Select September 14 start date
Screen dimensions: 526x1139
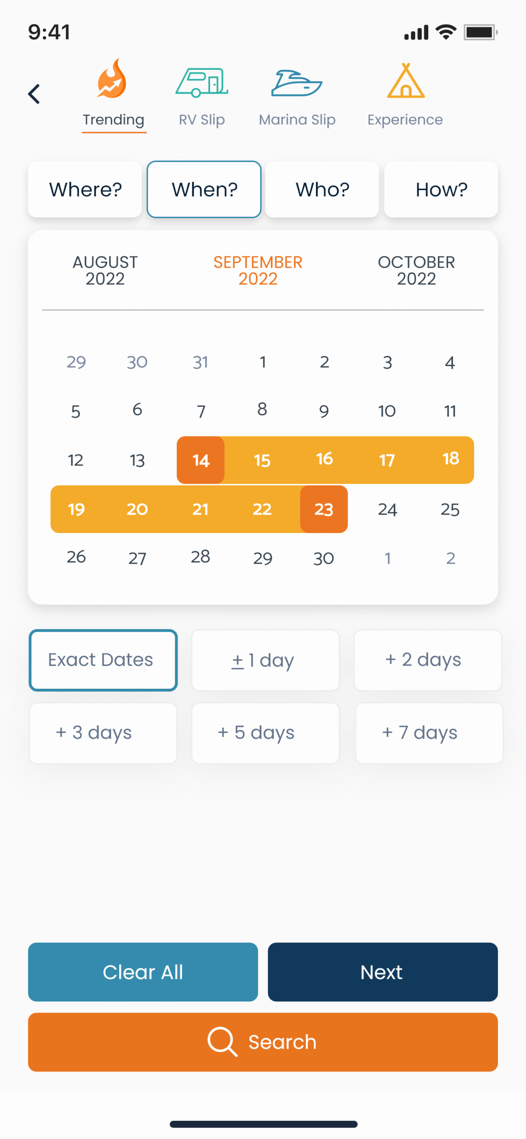pyautogui.click(x=201, y=460)
